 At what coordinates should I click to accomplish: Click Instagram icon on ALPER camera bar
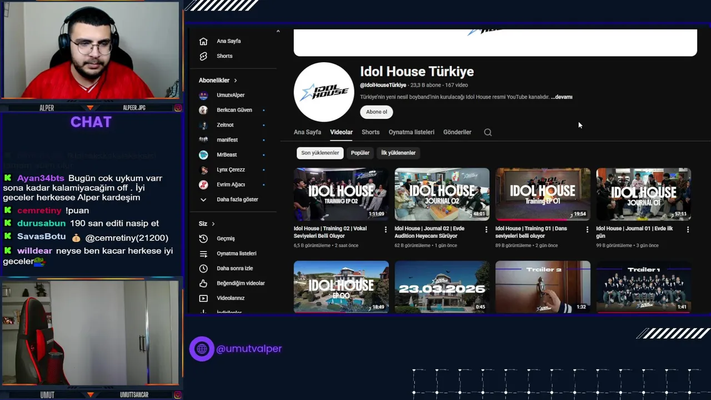coord(178,108)
